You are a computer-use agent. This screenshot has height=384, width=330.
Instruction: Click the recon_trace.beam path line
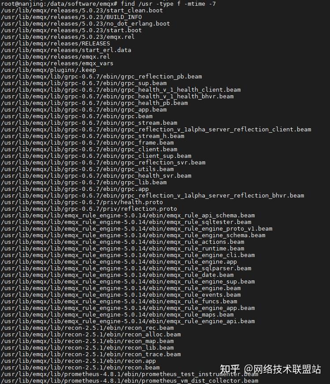point(91,354)
